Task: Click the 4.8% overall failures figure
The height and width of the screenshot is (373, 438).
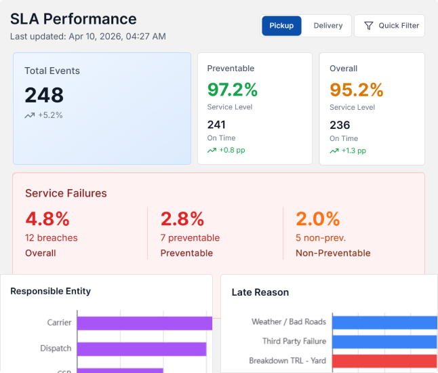Action: coord(47,218)
